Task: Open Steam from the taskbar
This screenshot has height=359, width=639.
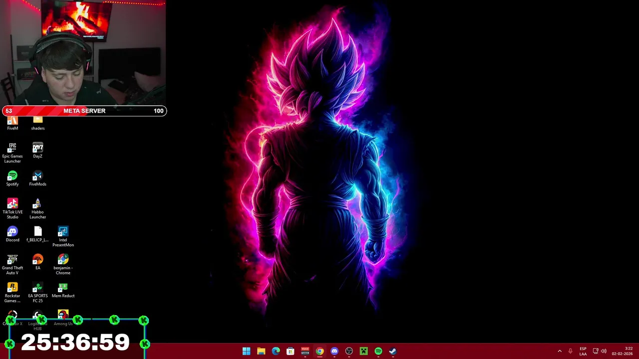Action: tap(393, 351)
